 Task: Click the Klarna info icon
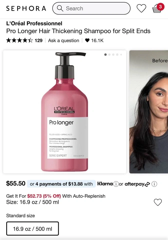[116, 184]
